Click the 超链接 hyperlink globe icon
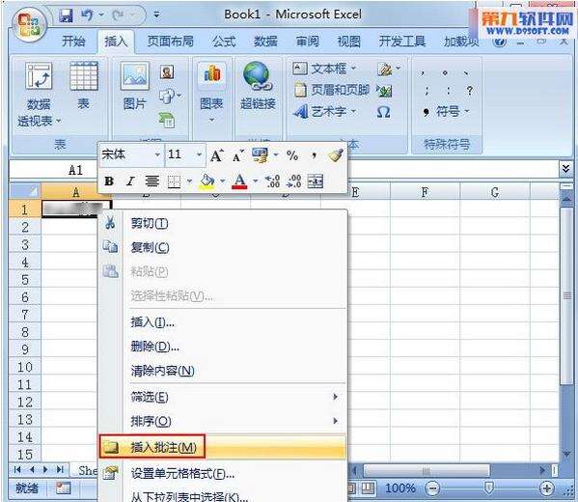This screenshot has width=578, height=502. point(258,76)
